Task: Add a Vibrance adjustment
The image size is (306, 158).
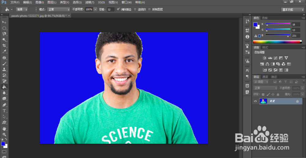Action: (286, 58)
